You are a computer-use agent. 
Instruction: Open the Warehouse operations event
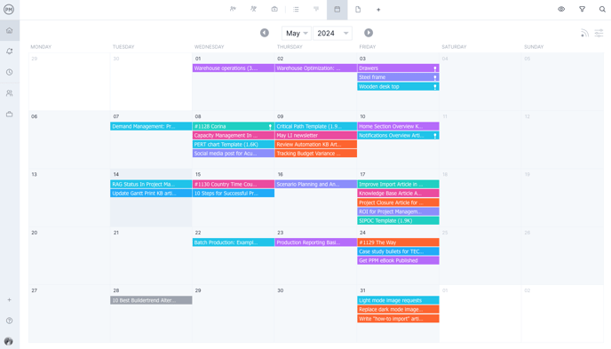234,68
